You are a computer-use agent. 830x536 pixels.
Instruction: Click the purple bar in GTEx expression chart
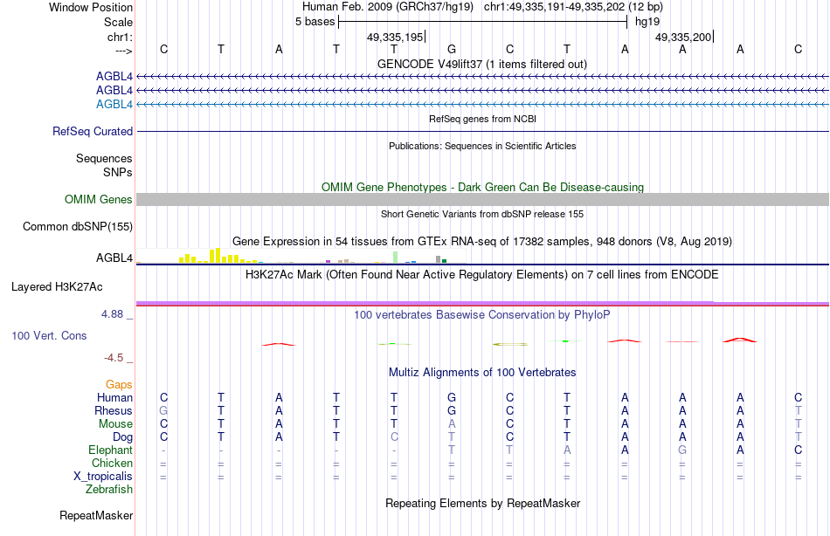(329, 261)
